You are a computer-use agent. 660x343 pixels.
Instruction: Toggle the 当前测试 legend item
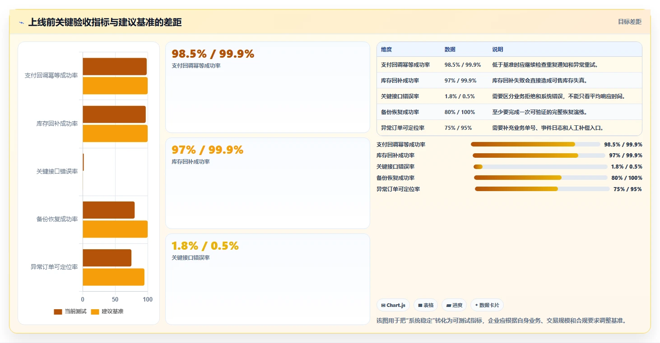pyautogui.click(x=70, y=311)
